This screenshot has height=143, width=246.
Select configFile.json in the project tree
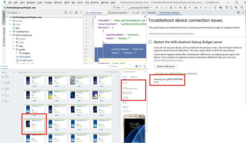click(x=26, y=60)
